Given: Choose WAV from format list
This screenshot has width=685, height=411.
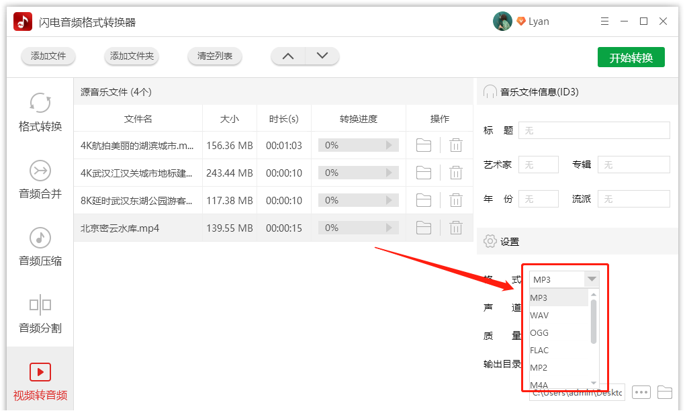Looking at the screenshot, I should [x=558, y=316].
